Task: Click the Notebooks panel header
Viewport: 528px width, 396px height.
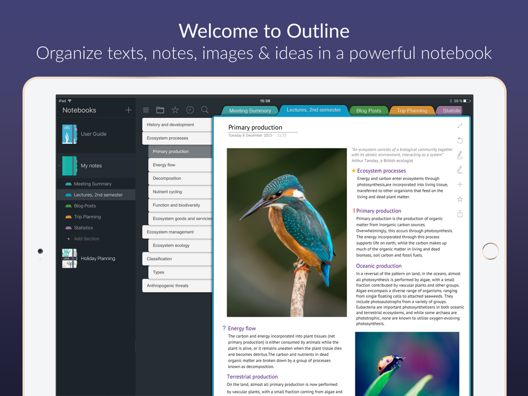Action: pos(79,110)
